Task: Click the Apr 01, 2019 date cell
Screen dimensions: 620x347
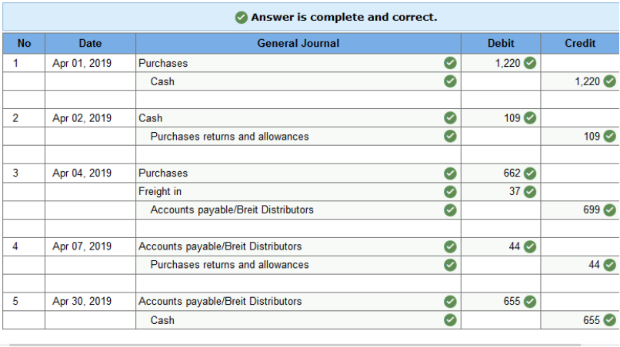Action: (90, 63)
